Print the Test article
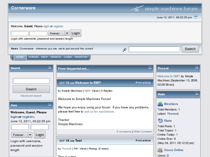Viewport: 210px width, 157px height. [143, 141]
